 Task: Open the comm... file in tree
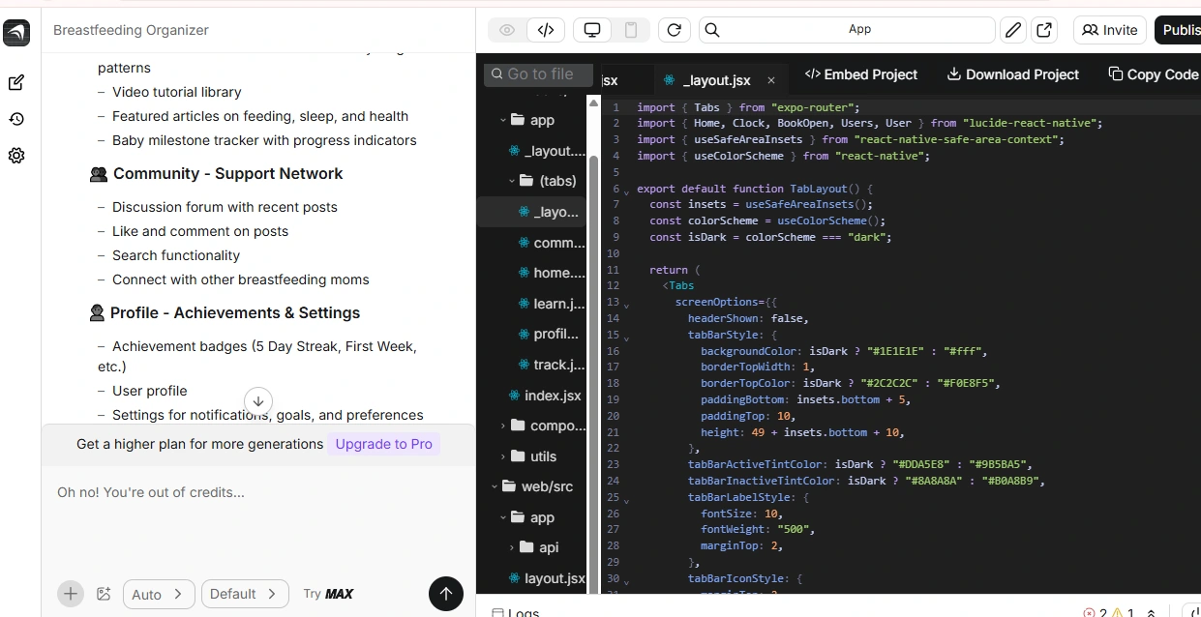click(551, 243)
